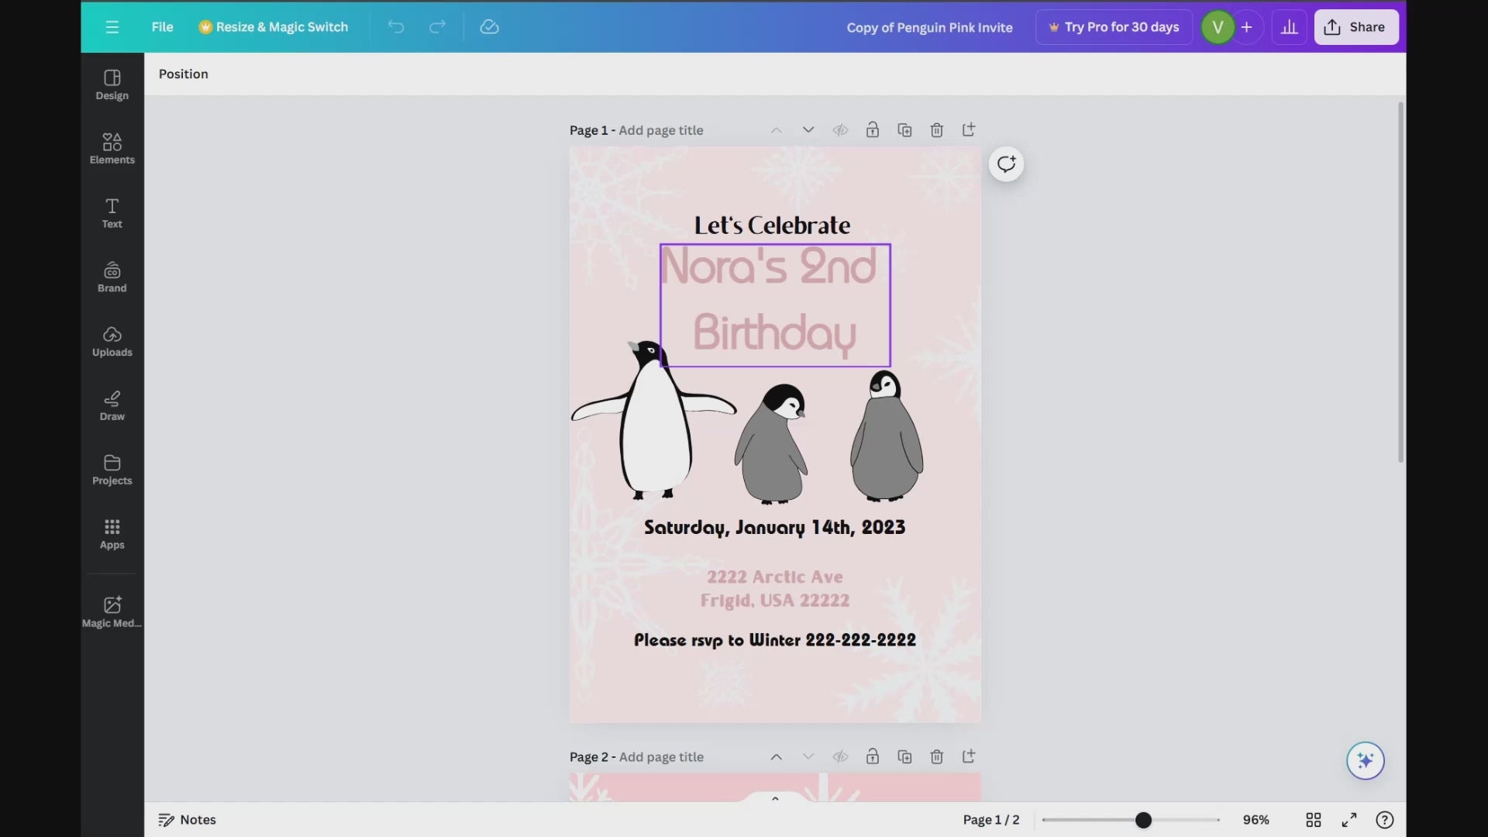Viewport: 1488px width, 837px height.
Task: Toggle Page 2 hide page icon
Action: pyautogui.click(x=840, y=757)
